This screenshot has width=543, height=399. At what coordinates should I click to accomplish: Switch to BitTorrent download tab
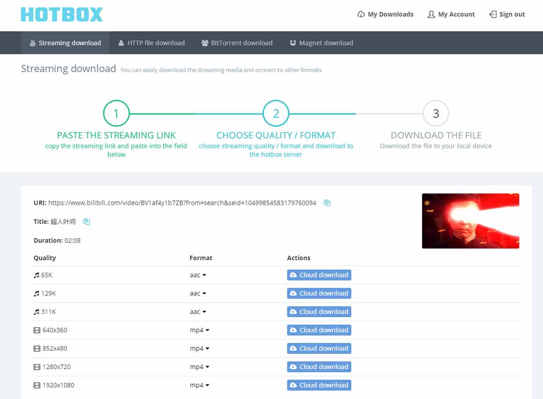[x=237, y=43]
